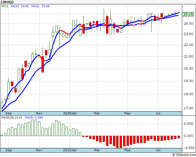This screenshot has height=157, width=196.
Task: Click the MA(3) indicator label
Action: point(35,6)
